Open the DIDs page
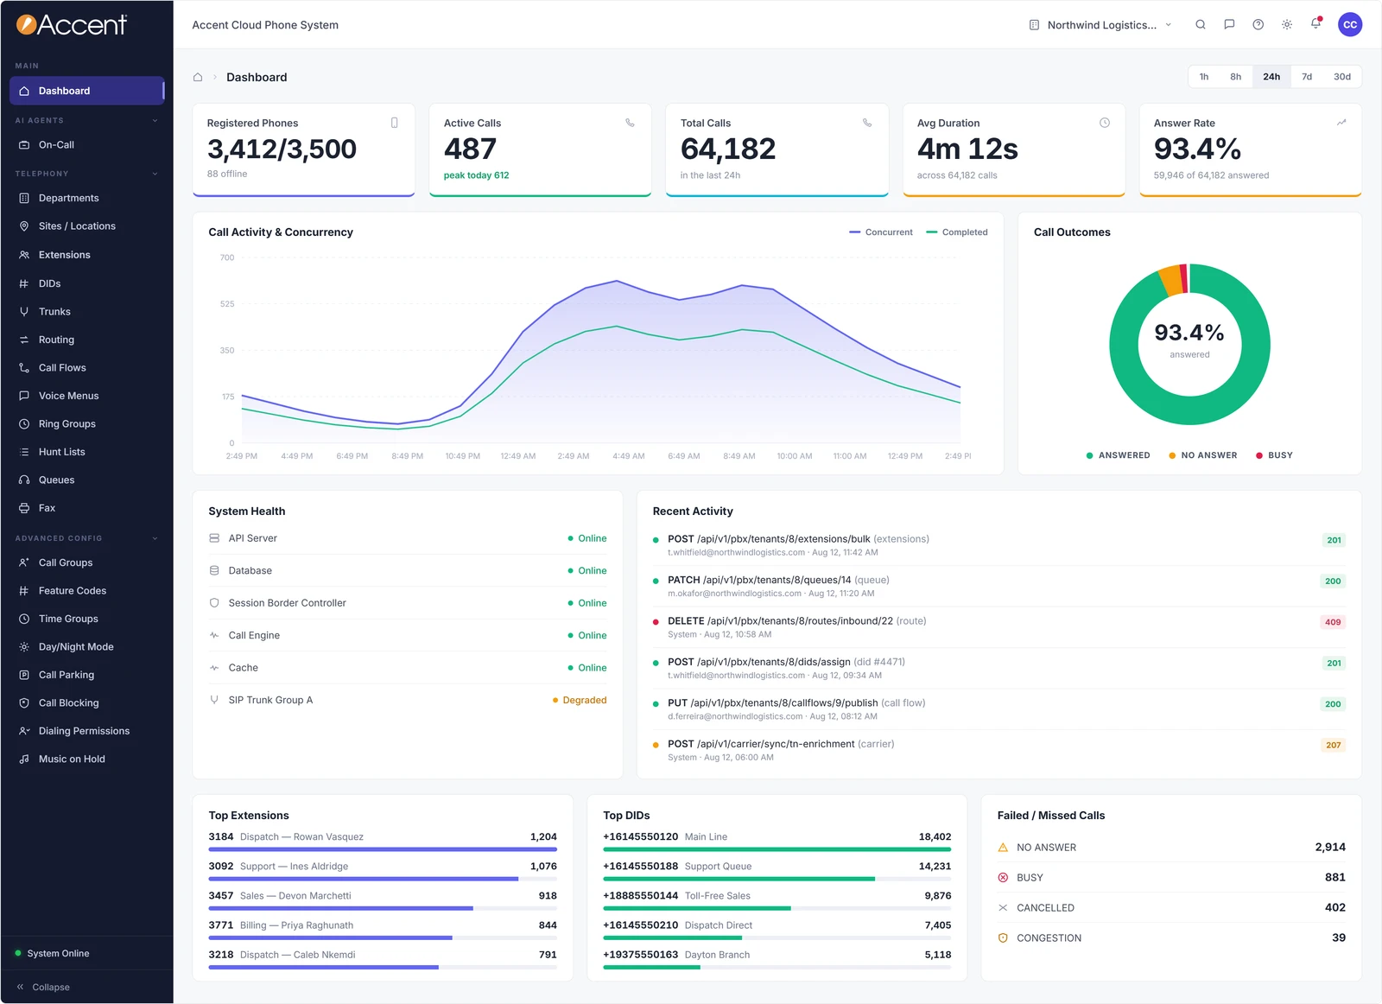Image resolution: width=1382 pixels, height=1004 pixels. [x=86, y=283]
